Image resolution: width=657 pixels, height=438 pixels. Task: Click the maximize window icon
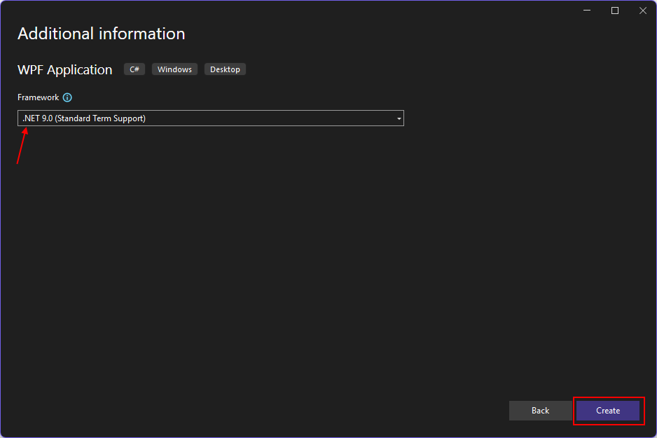pos(614,11)
